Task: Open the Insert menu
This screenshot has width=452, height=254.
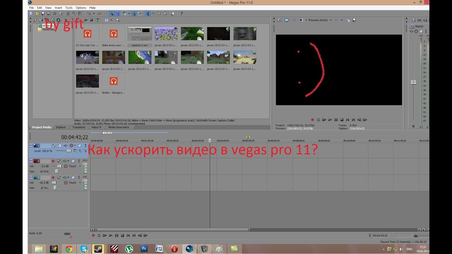Action: 58,7
